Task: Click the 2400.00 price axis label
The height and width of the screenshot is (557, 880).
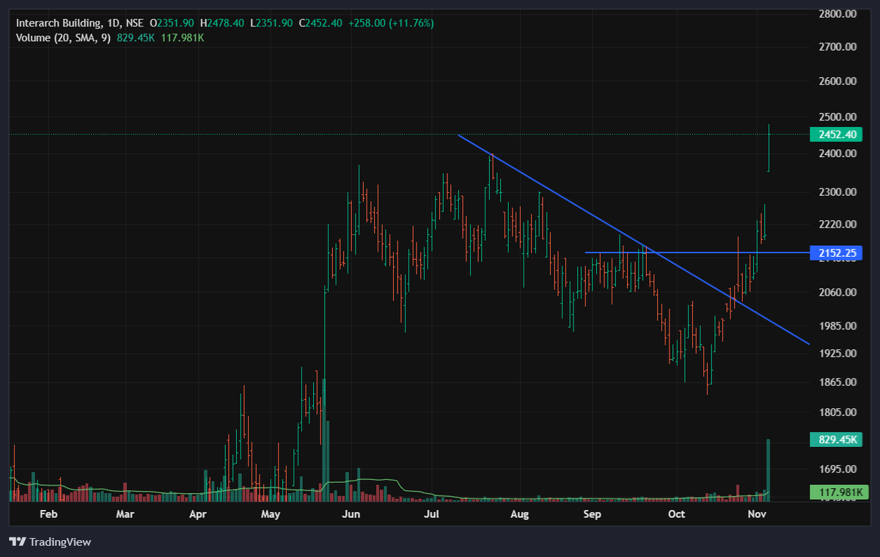Action: pyautogui.click(x=837, y=153)
